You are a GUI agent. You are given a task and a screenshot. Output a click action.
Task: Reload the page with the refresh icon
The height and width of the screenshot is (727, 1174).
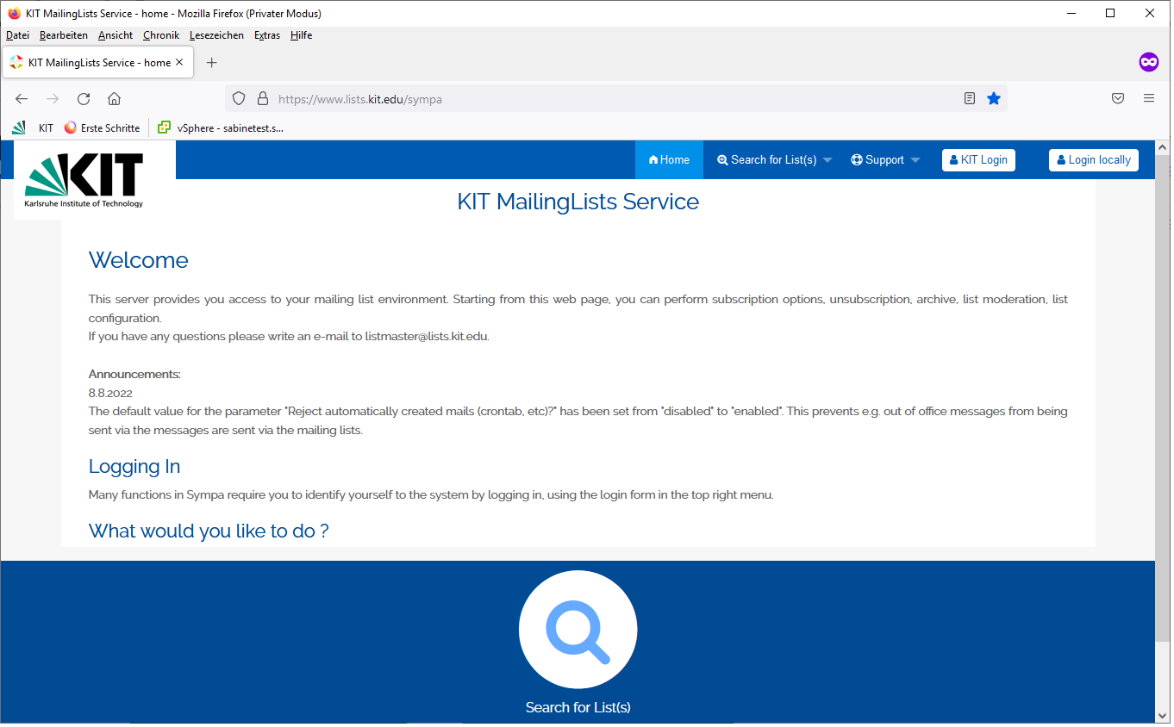point(84,99)
